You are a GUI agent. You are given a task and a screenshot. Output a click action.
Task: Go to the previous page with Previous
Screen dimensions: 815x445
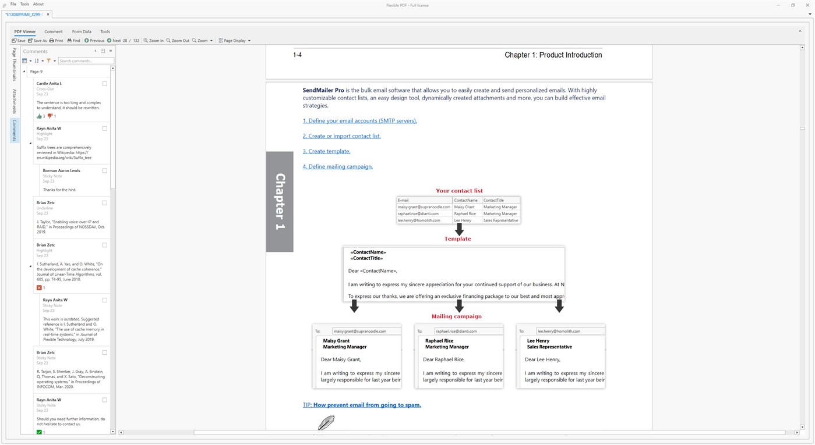click(93, 40)
